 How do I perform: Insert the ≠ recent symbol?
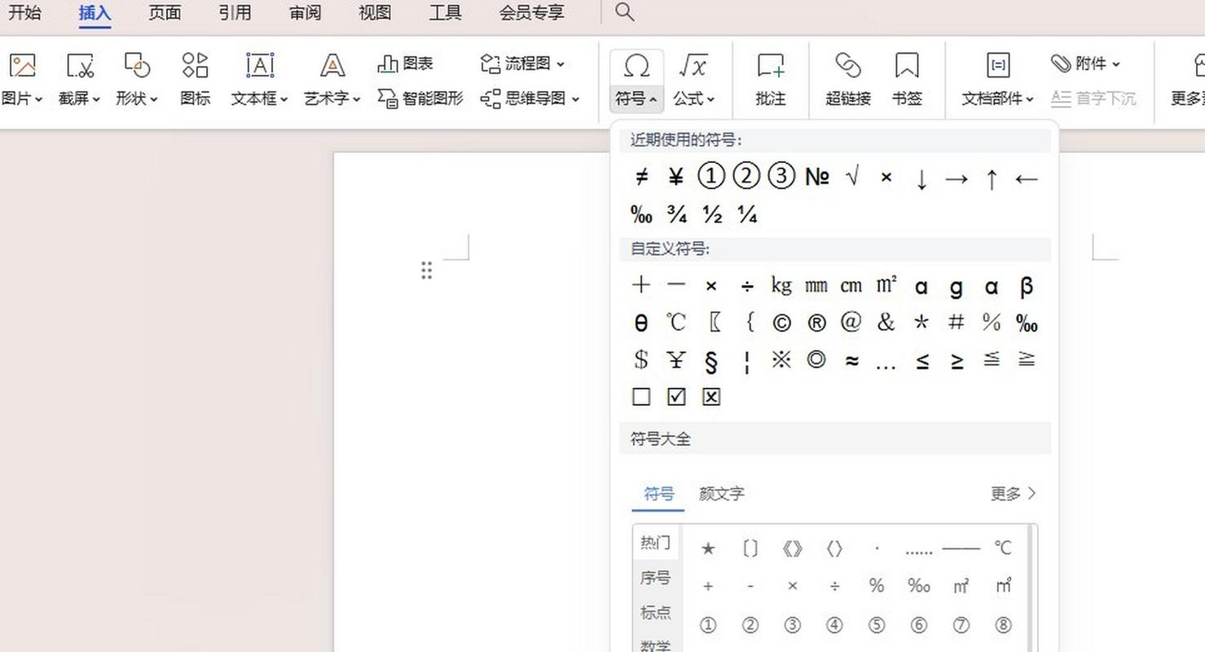click(x=641, y=176)
